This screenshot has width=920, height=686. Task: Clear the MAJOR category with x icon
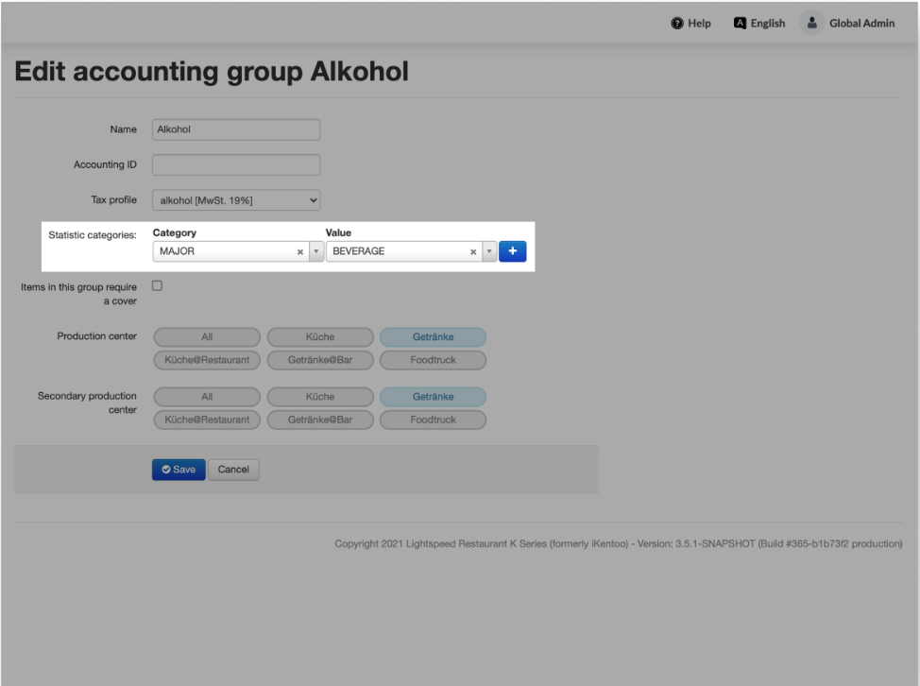(300, 252)
